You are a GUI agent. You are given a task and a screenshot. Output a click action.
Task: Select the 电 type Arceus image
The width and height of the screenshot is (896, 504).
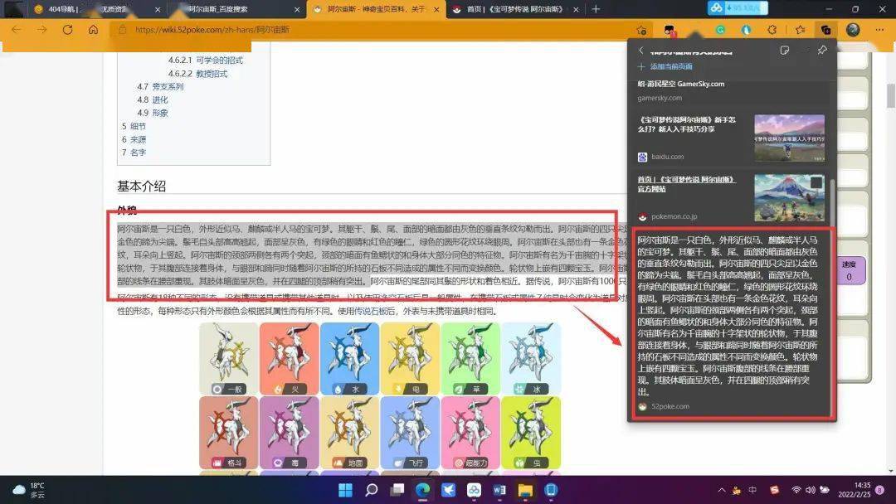[410, 358]
